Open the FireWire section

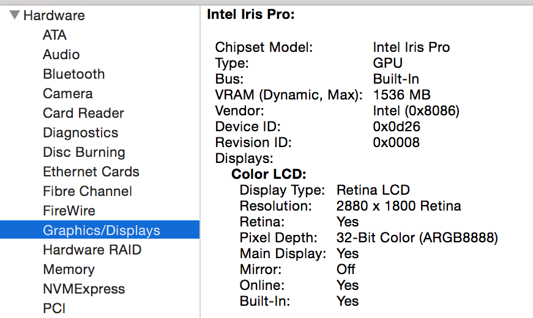69,211
